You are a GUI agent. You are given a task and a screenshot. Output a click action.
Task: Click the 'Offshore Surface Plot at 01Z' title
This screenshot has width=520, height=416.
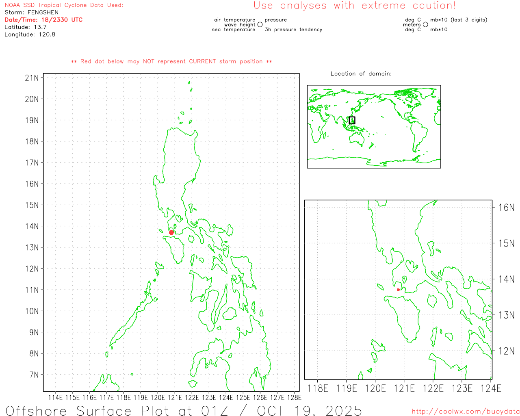click(117, 410)
